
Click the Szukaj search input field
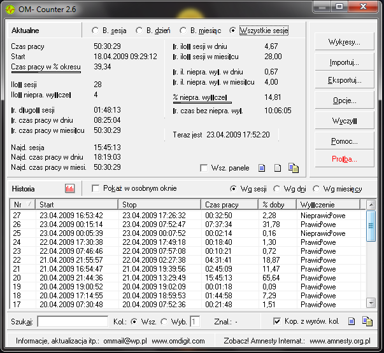72,322
